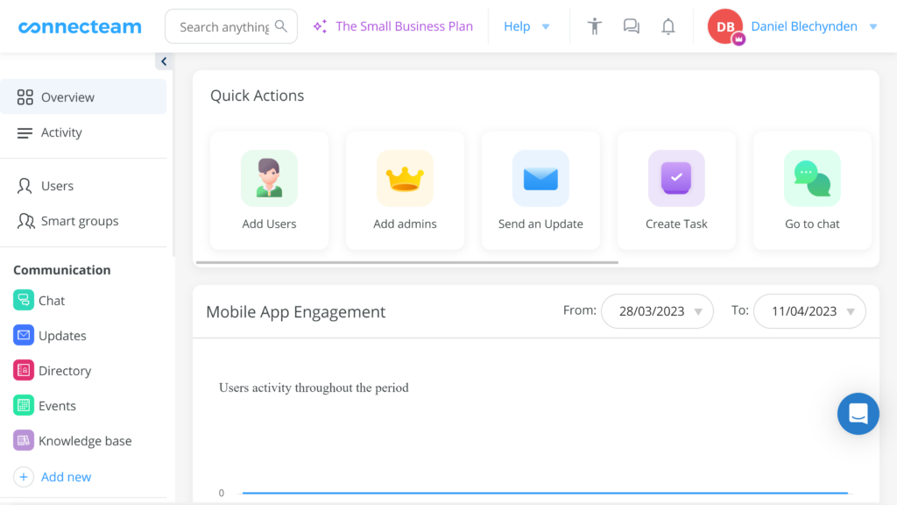Expand the Daniel Blechynden account menu
Viewport: 897px width, 505px height.
(x=872, y=26)
